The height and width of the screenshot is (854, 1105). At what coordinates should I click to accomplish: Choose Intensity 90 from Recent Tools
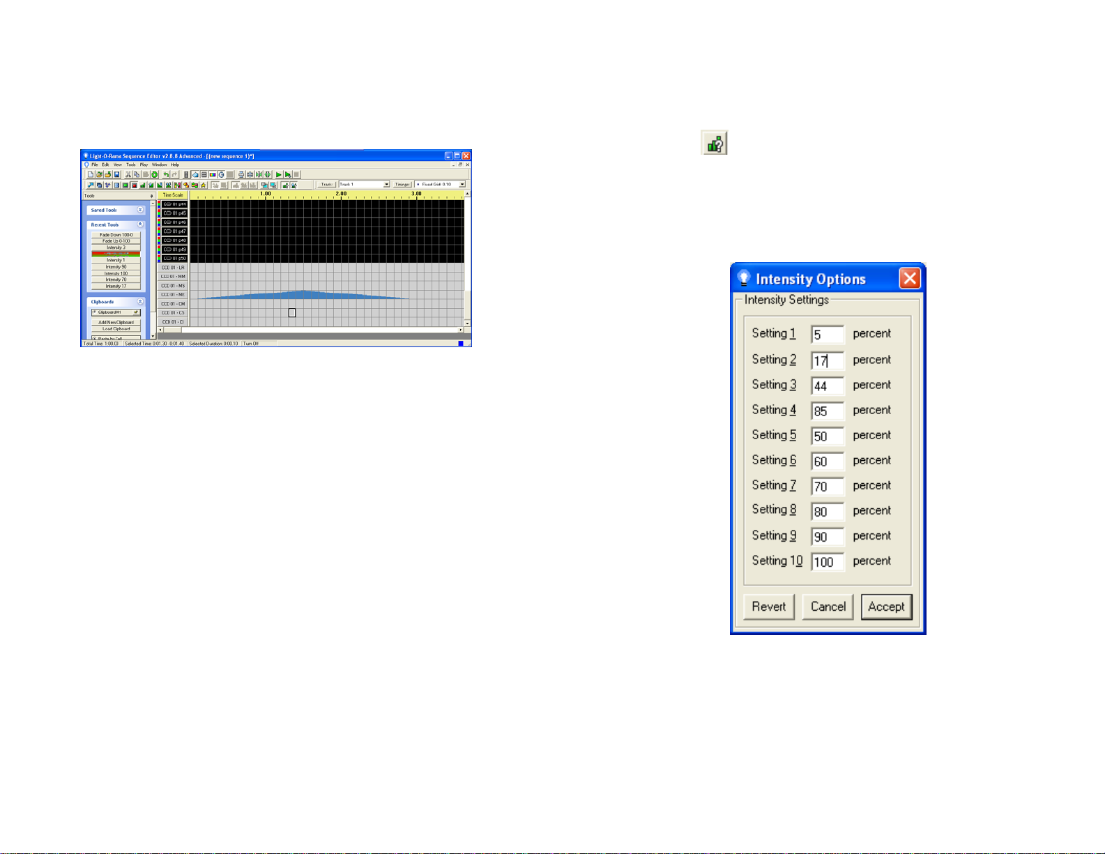coord(116,267)
